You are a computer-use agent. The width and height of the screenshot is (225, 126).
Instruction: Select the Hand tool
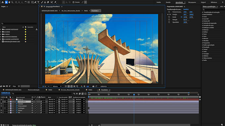point(9,2)
